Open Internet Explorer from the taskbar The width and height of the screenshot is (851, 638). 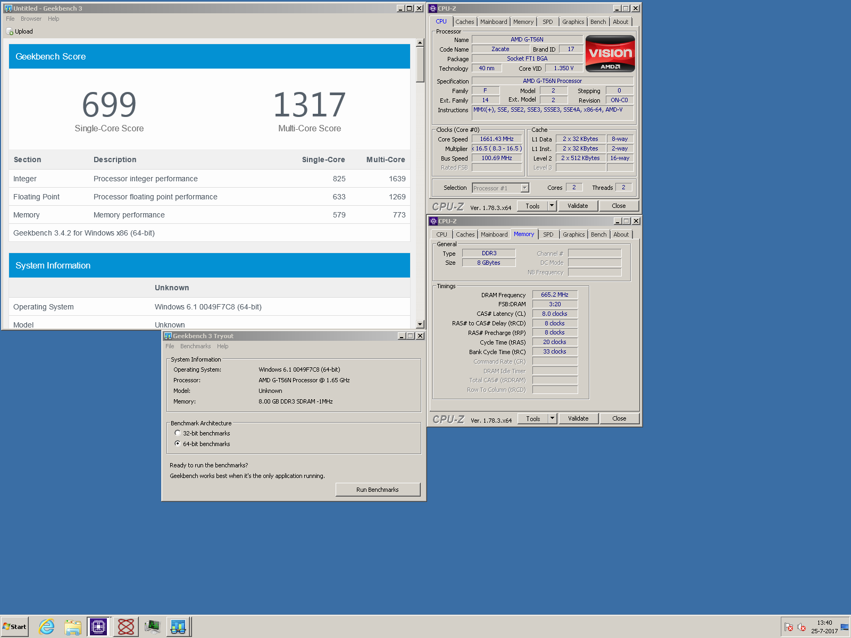pos(47,627)
